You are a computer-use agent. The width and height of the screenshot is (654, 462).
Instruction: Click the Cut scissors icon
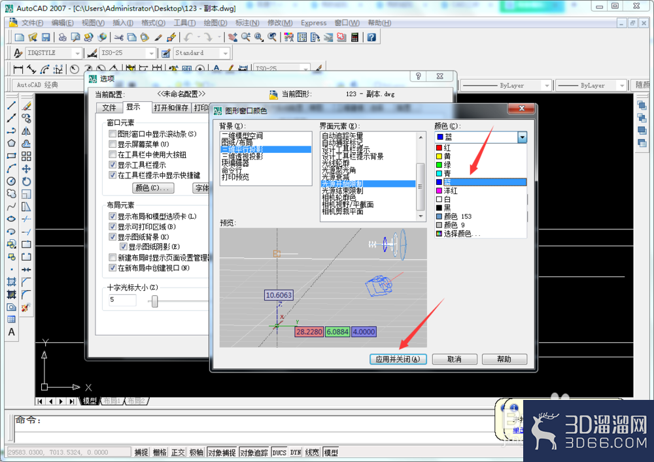tap(119, 37)
